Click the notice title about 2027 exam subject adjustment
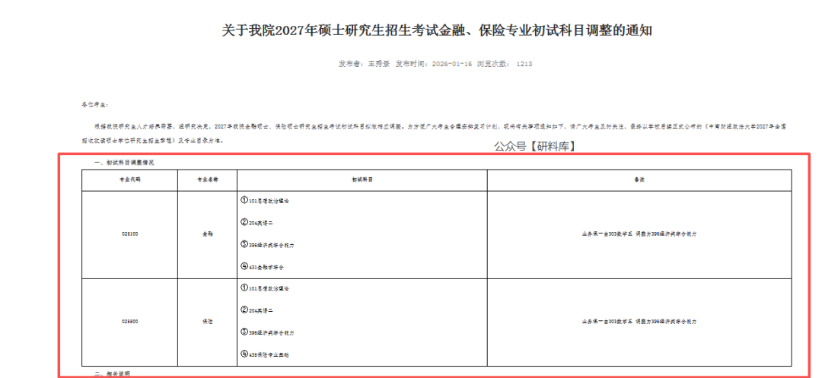Screen dimensions: 822x378 [x=436, y=31]
